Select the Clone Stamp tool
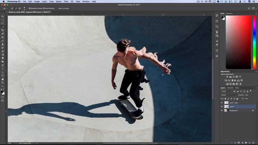Image resolution: width=258 pixels, height=145 pixels. point(2,44)
